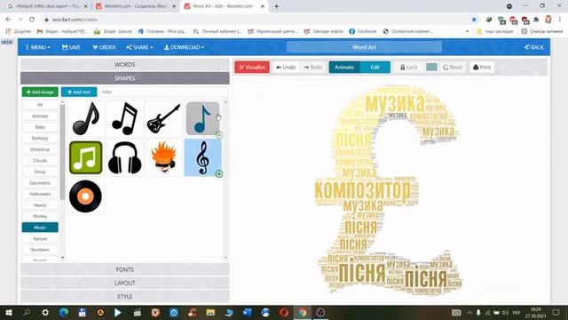Select the Emoji shape category
The image size is (568, 320).
point(40,172)
